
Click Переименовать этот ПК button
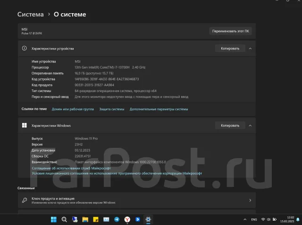(x=231, y=31)
